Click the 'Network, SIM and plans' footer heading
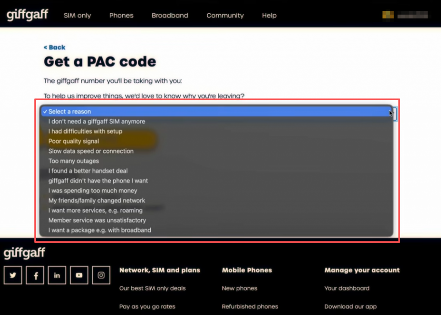441x315 pixels. coord(160,270)
